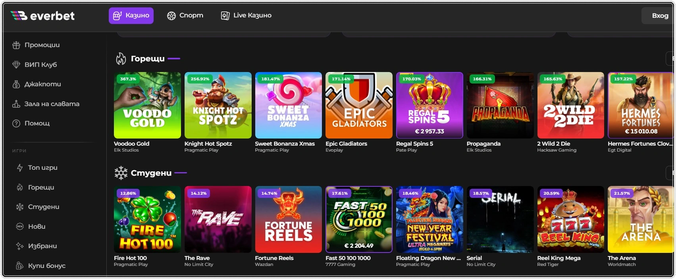Image resolution: width=676 pixels, height=279 pixels.
Task: Open the Voodoo Gold game thumbnail
Action: pyautogui.click(x=147, y=105)
